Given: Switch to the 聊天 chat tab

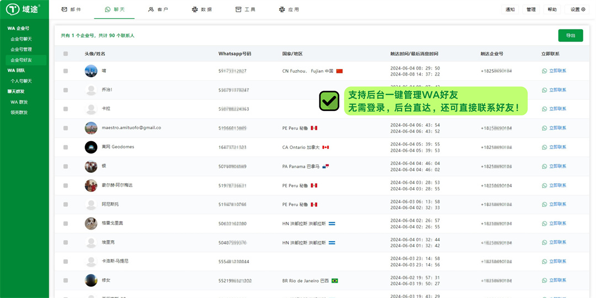Looking at the screenshot, I should tap(114, 9).
